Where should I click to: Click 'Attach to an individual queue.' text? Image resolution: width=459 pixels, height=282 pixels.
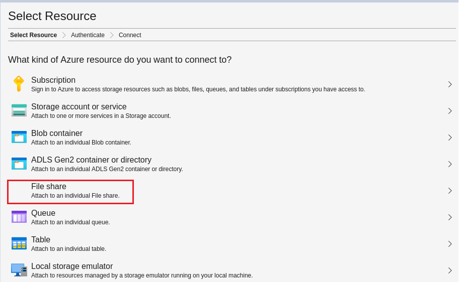[70, 222]
